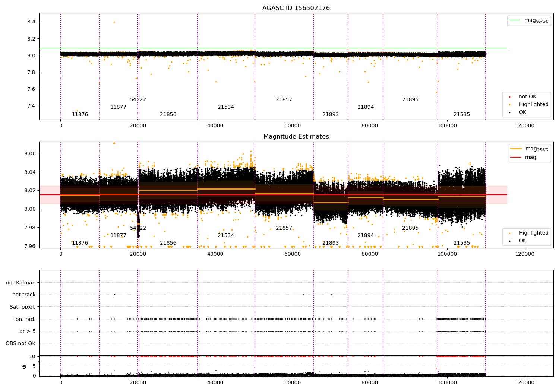Click the 8.2 y-axis tick label
Screen dimensions: 559x391
31,39
